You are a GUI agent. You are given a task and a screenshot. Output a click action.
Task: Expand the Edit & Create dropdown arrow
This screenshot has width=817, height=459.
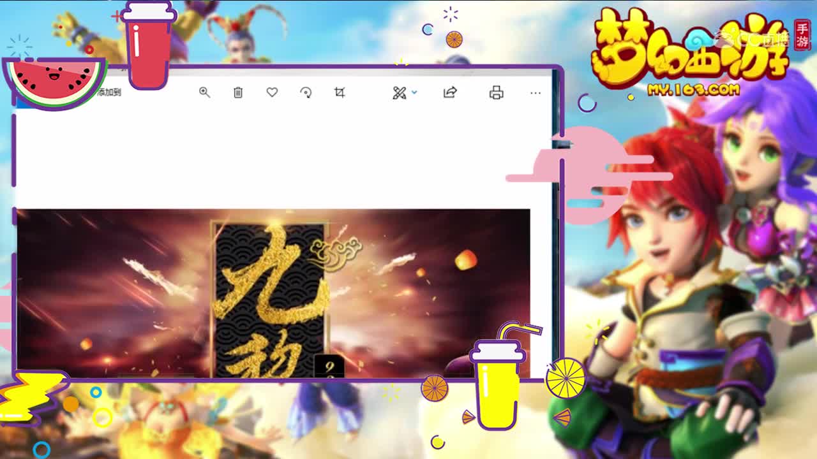click(414, 92)
